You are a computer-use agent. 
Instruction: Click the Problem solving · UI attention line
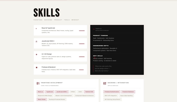point(105,61)
